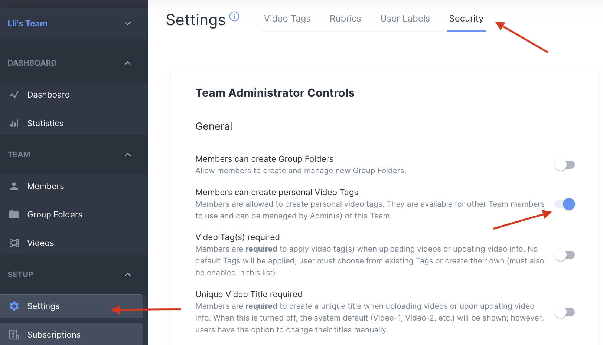
Task: Click the Dashboard trend line icon
Action: click(x=14, y=95)
